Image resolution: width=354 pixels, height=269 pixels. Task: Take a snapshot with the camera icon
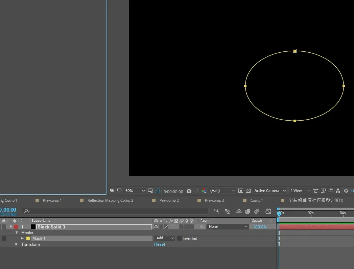(189, 191)
